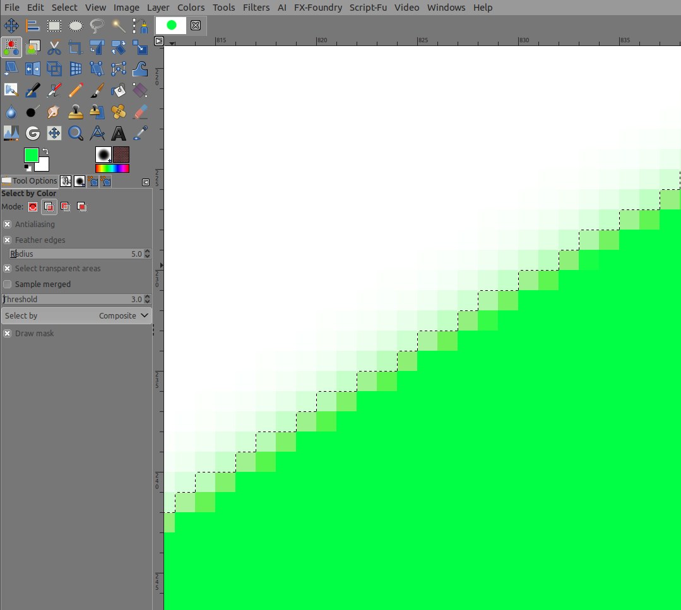Select the Text tool
Screen dimensions: 681x610
click(x=118, y=133)
